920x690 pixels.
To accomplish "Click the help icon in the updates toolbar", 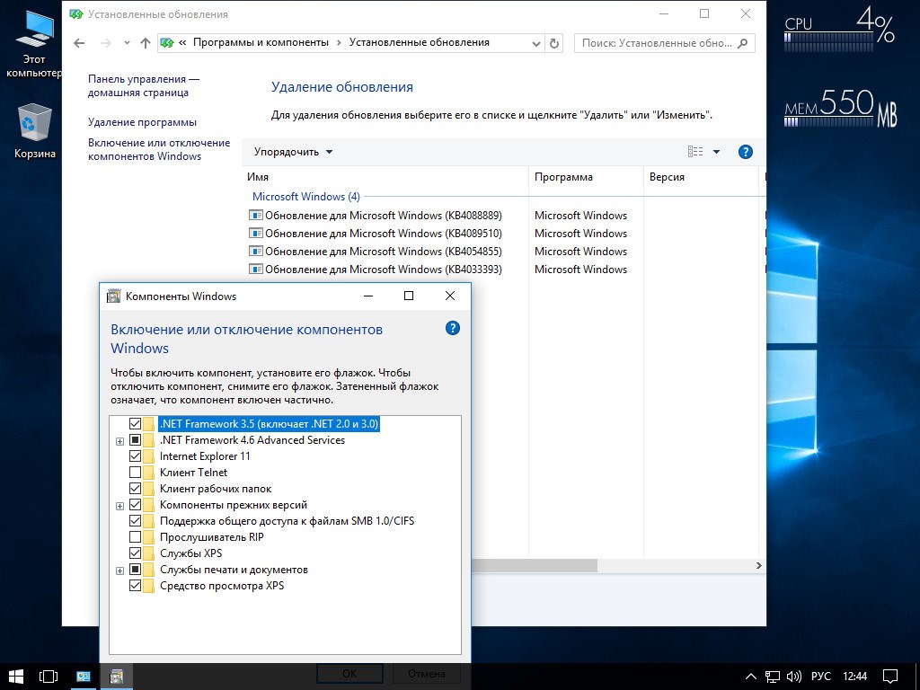I will click(x=745, y=152).
